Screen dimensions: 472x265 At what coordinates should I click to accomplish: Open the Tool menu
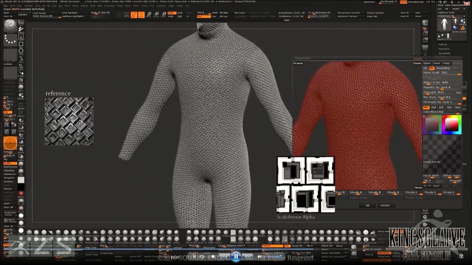click(x=152, y=6)
